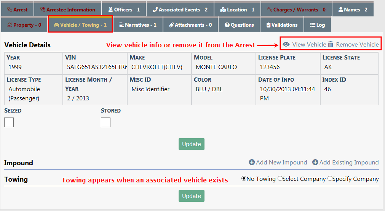The height and width of the screenshot is (211, 385).
Task: Choose the Select Company radio option
Action: coord(280,179)
